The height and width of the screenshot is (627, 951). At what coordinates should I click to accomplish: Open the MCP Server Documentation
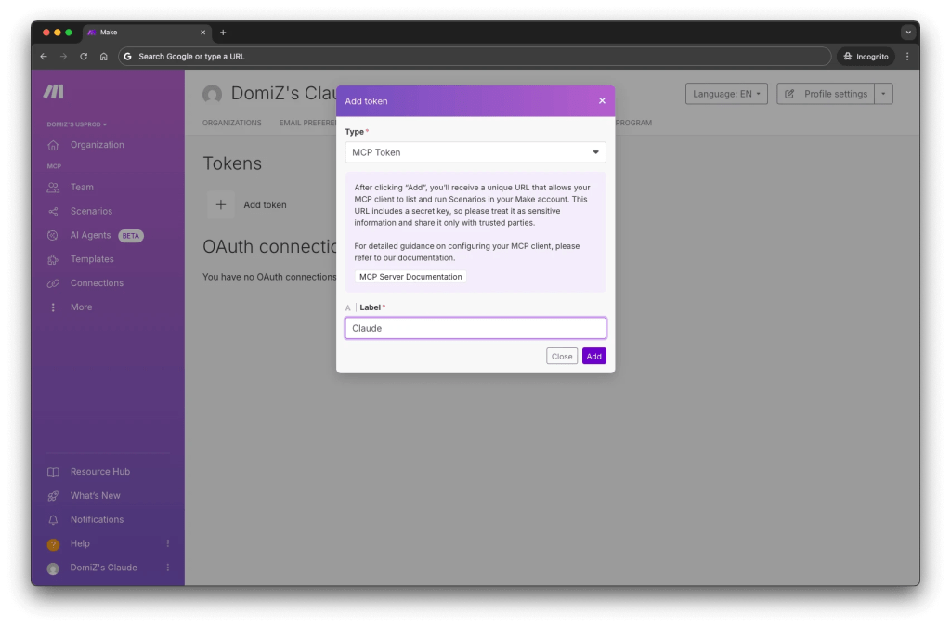tap(410, 276)
